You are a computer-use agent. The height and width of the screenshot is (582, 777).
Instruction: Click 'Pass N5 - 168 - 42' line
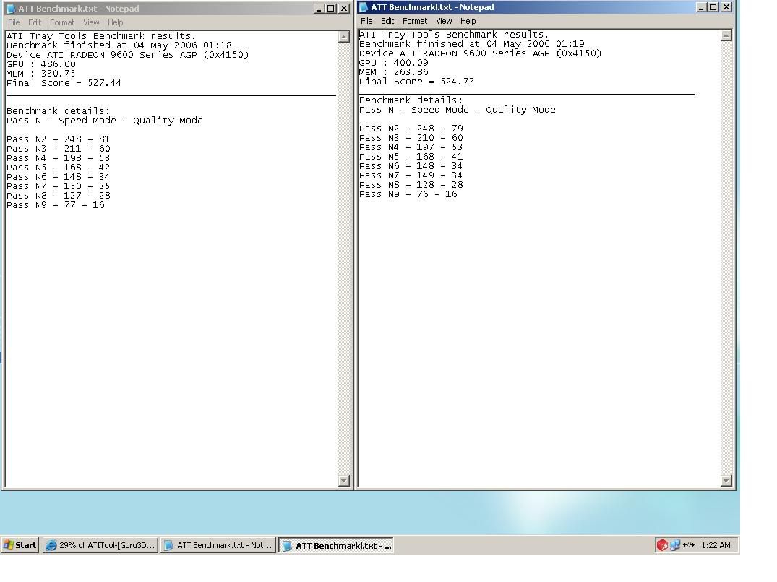(59, 168)
